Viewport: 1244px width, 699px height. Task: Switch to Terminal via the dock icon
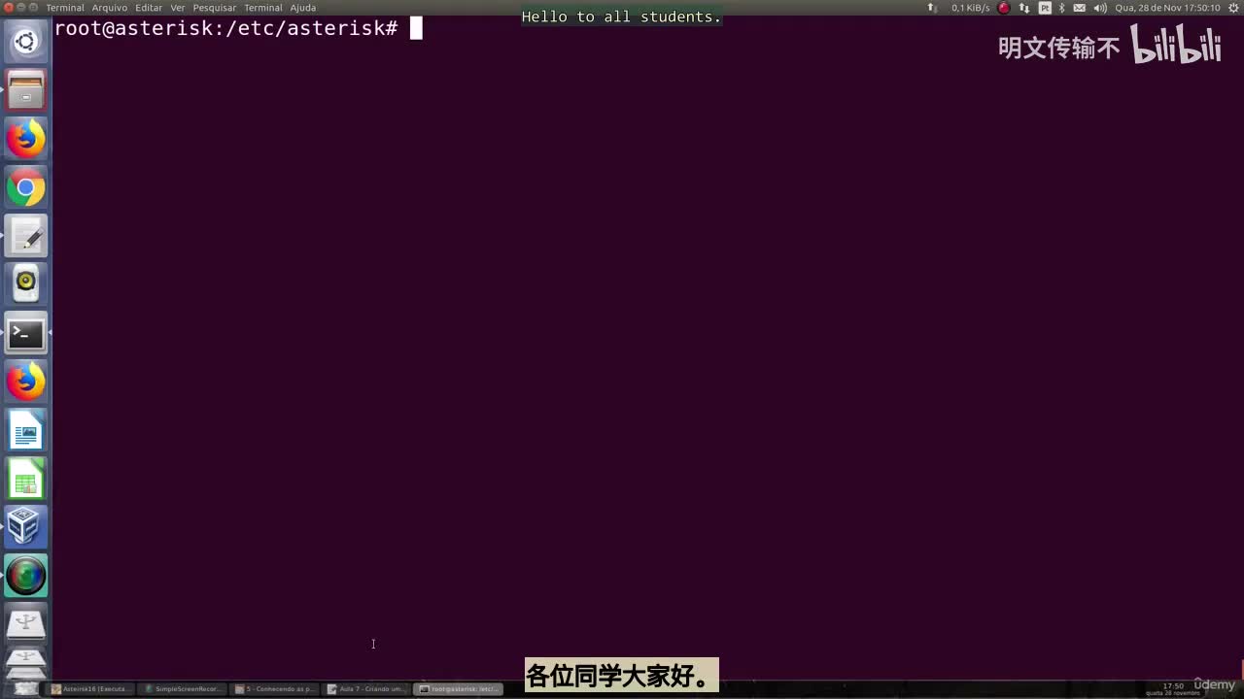(x=26, y=333)
